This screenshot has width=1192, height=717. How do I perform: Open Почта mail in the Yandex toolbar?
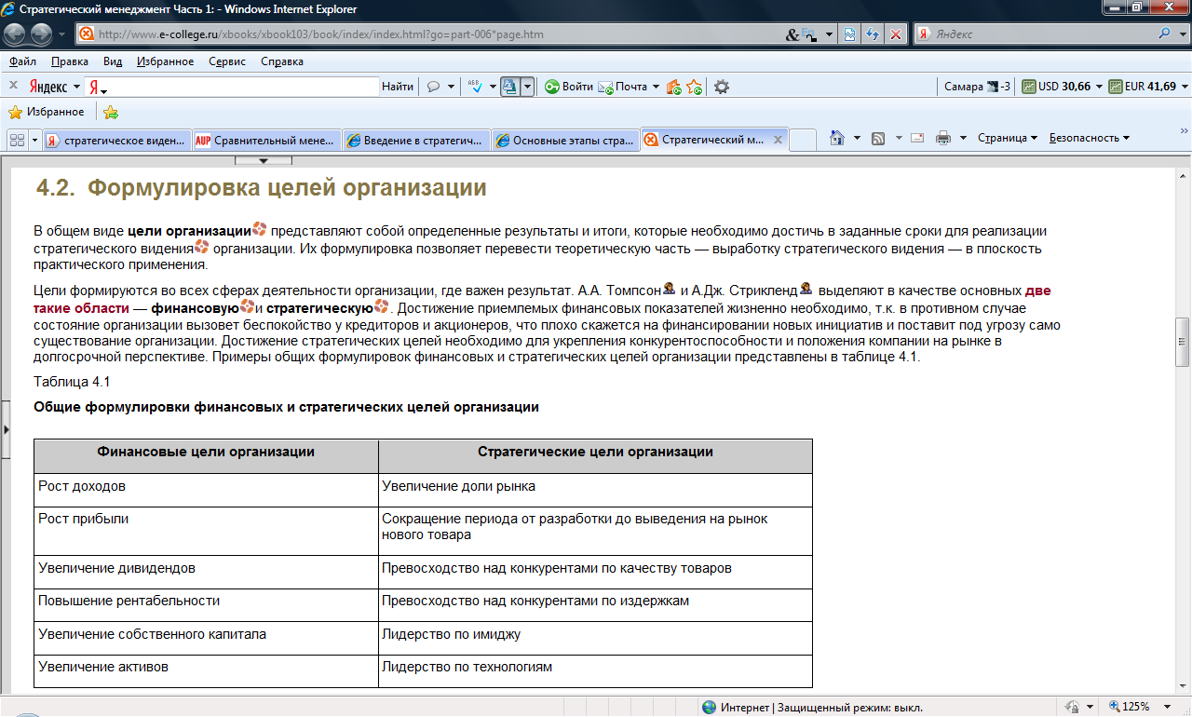[623, 87]
